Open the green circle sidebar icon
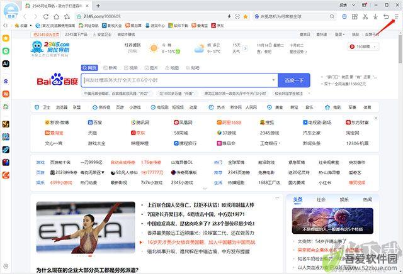This screenshot has width=403, height=274. [x=6, y=51]
